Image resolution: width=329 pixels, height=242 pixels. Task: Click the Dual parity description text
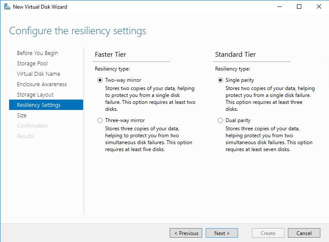(x=269, y=139)
